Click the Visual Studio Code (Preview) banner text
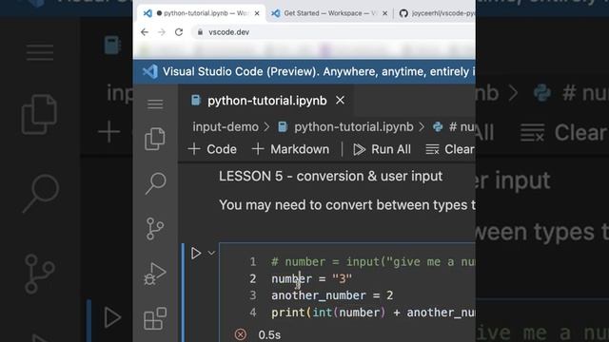This screenshot has height=342, width=609. tap(319, 72)
